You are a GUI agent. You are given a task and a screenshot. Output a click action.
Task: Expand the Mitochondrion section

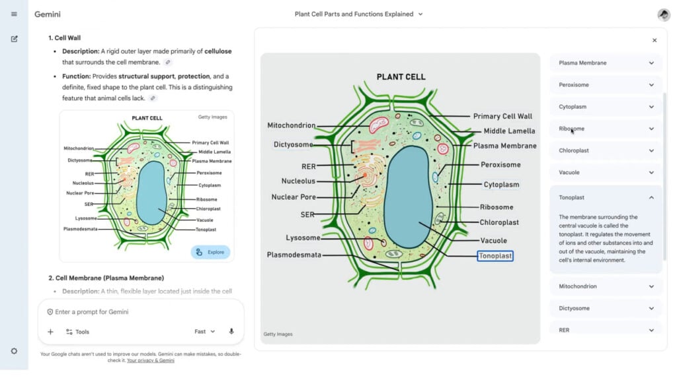click(651, 286)
